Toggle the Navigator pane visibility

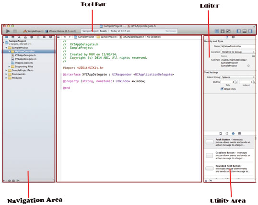[239, 31]
